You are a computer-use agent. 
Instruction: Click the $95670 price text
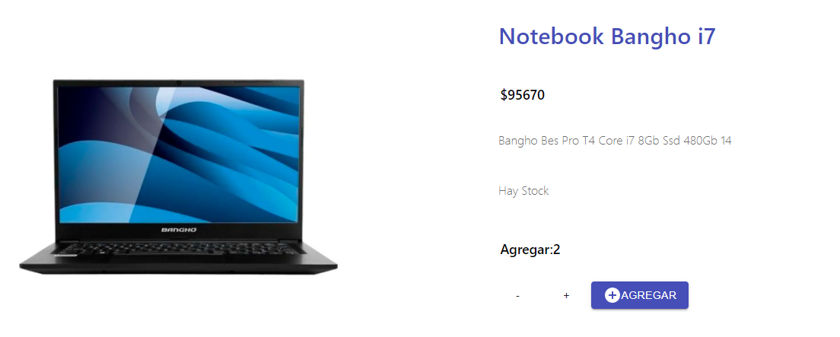(522, 95)
